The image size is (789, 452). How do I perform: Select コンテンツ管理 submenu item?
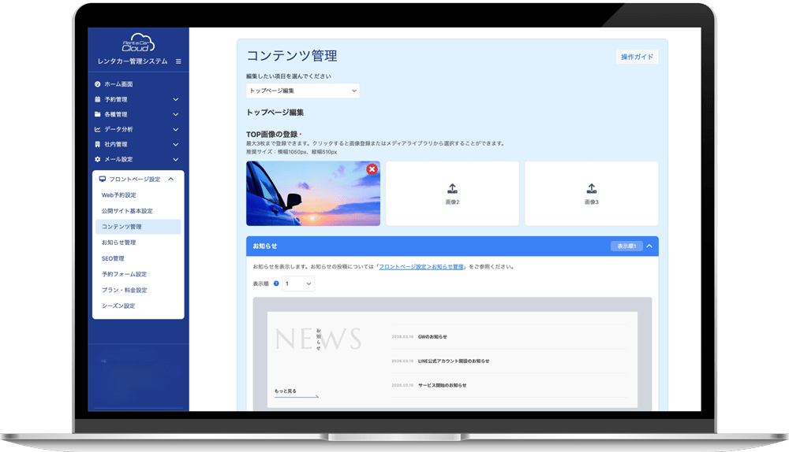coord(138,227)
